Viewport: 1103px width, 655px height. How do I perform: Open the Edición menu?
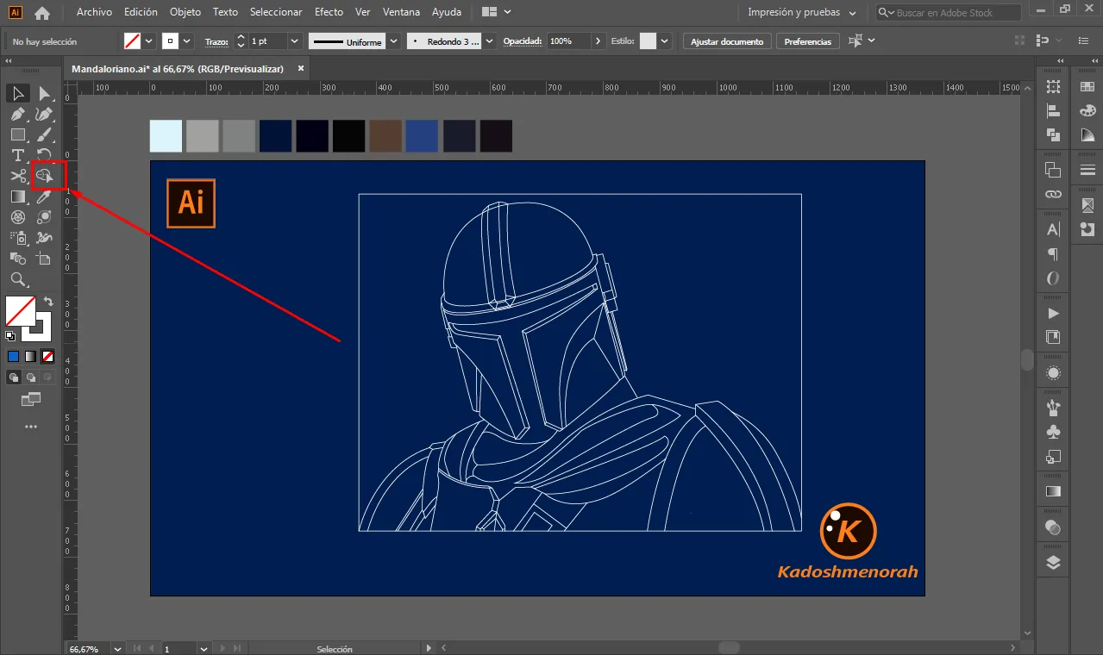(141, 13)
